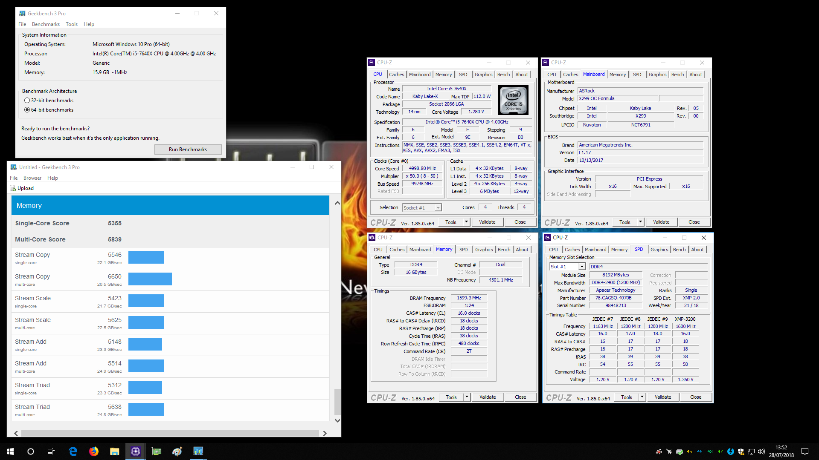This screenshot has width=819, height=460.
Task: Expand Tools dropdown arrow in CPU-Z Mainboard window
Action: coord(640,222)
